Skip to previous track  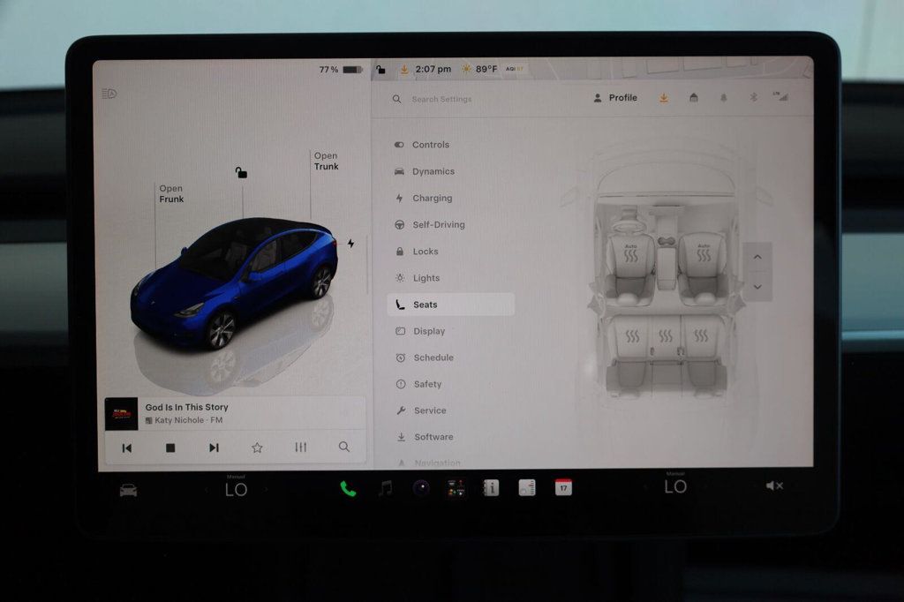(127, 448)
